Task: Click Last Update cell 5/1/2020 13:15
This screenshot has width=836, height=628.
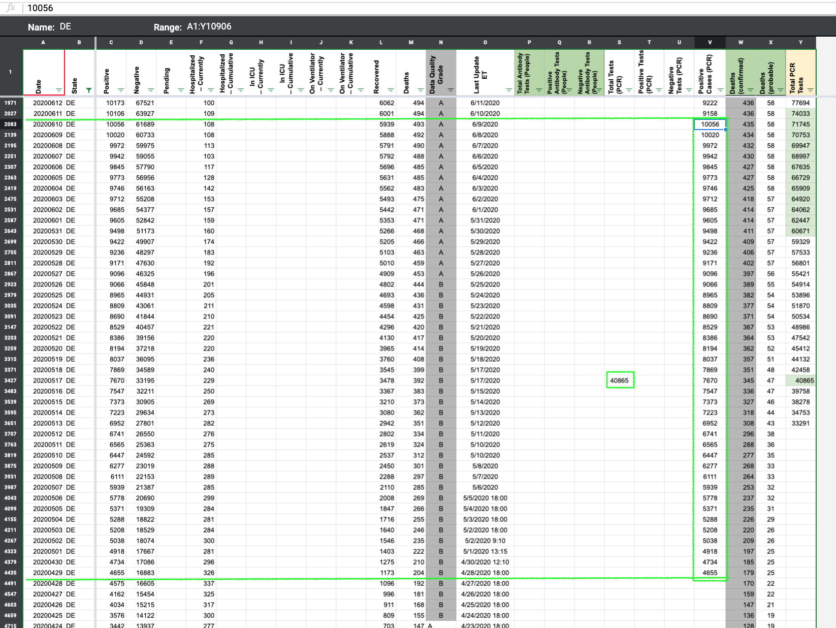Action: click(485, 551)
